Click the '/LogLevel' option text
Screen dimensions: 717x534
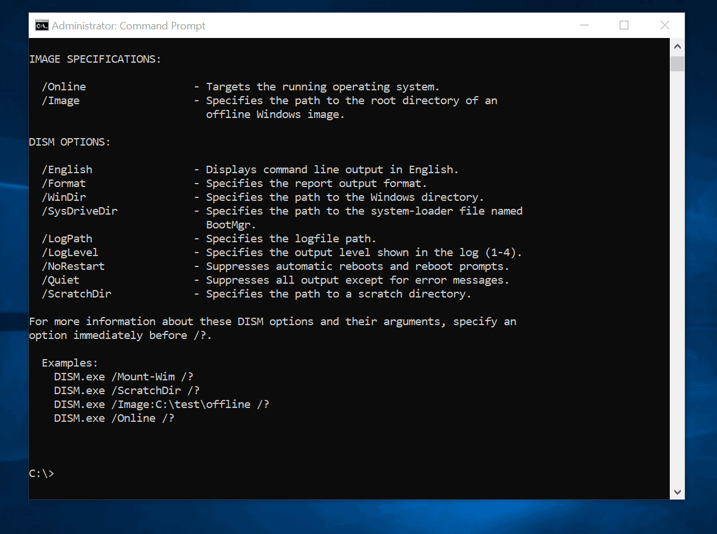point(70,253)
